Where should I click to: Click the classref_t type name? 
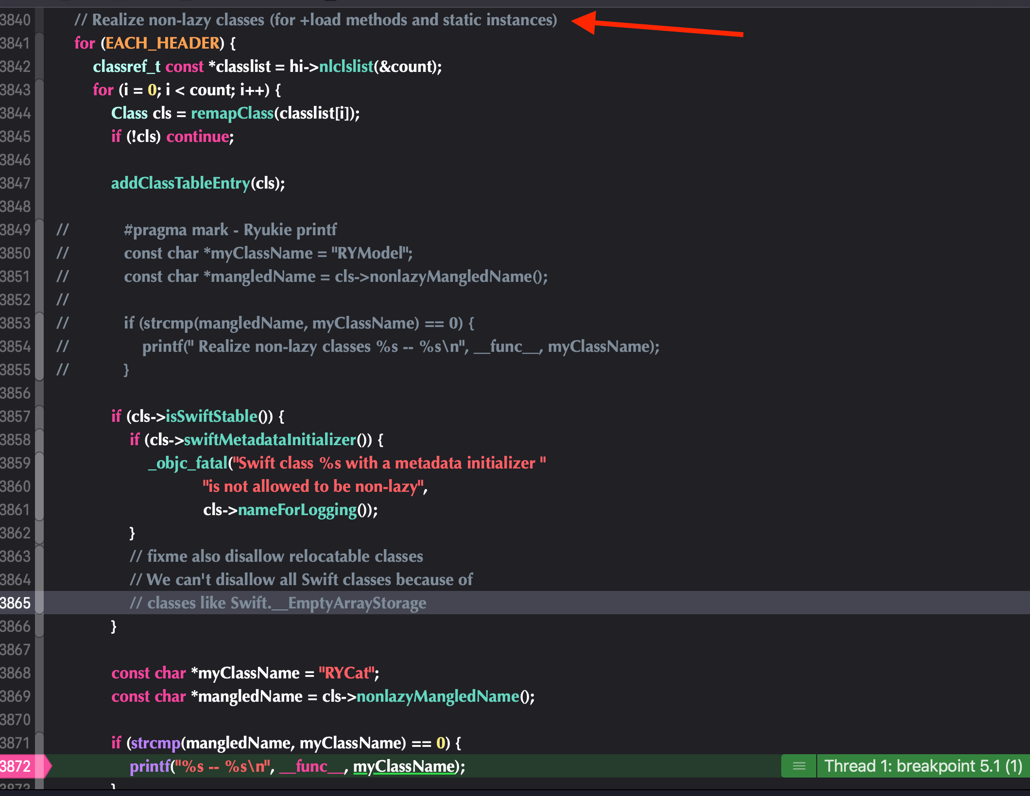[x=126, y=67]
